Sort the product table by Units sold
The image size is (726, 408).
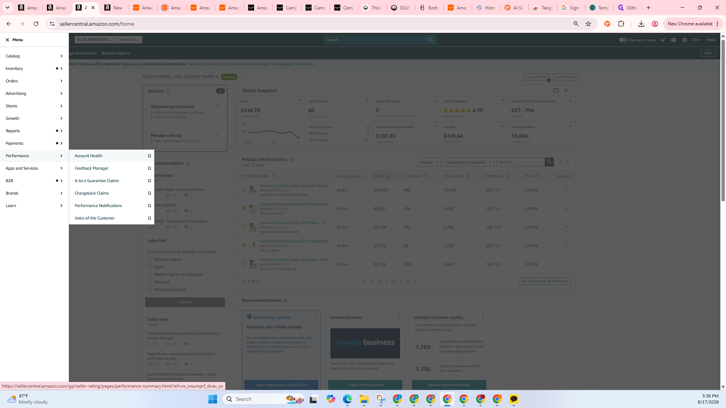(415, 176)
